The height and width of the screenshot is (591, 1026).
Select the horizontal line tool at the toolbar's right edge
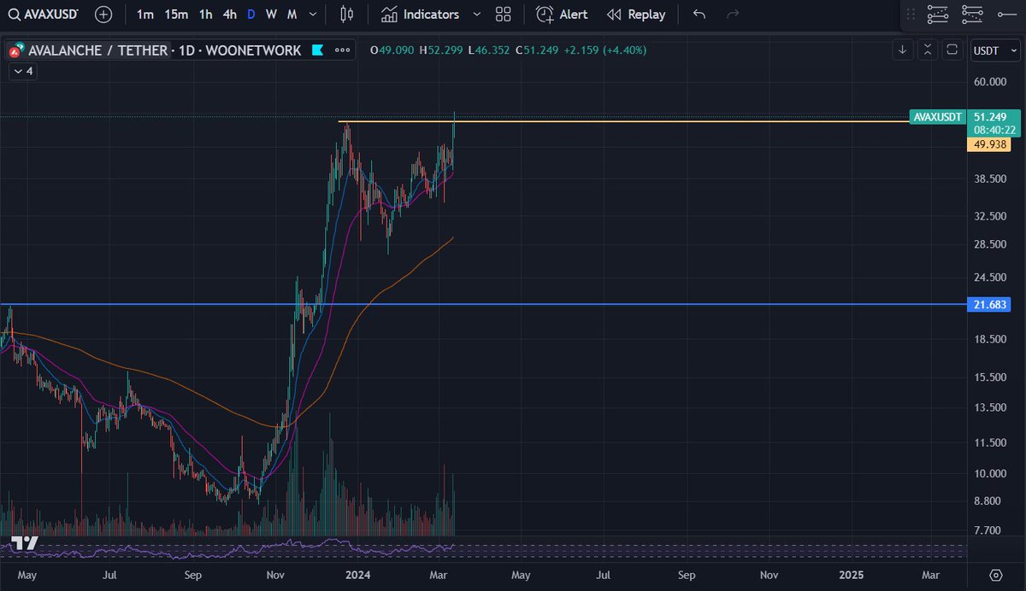1008,15
